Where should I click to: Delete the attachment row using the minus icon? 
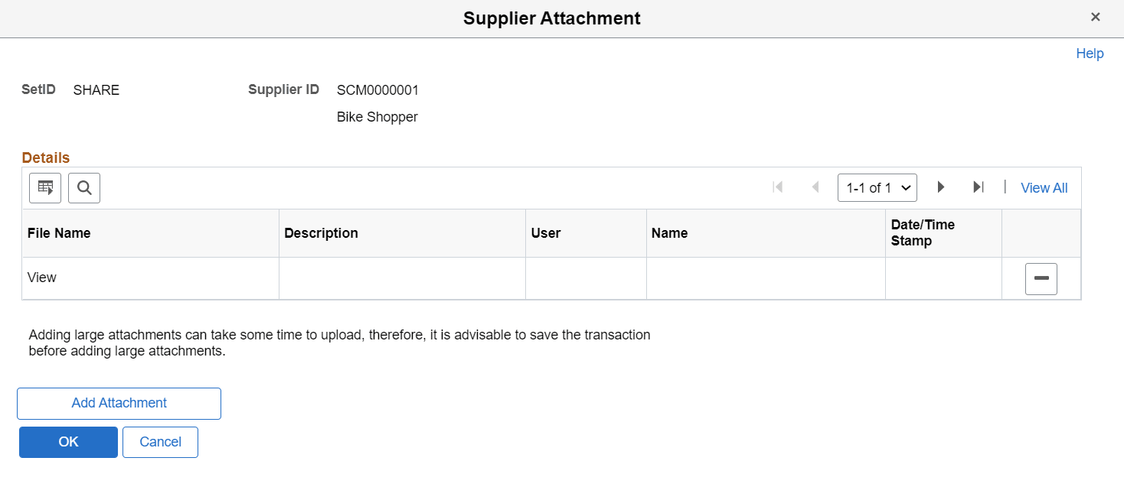1041,278
